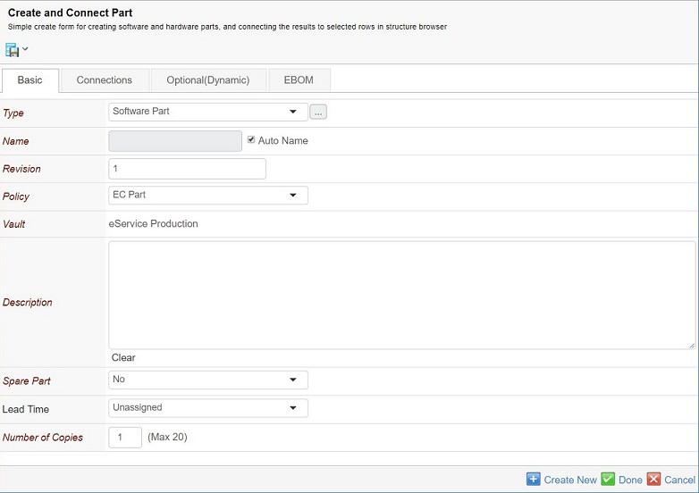The image size is (699, 493).
Task: Click the Clear link below Description
Action: click(123, 357)
